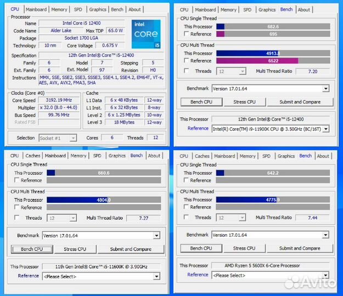343x296 pixels.
Task: Click Bench CPU in the Ryzen 5600X window
Action: click(201, 248)
